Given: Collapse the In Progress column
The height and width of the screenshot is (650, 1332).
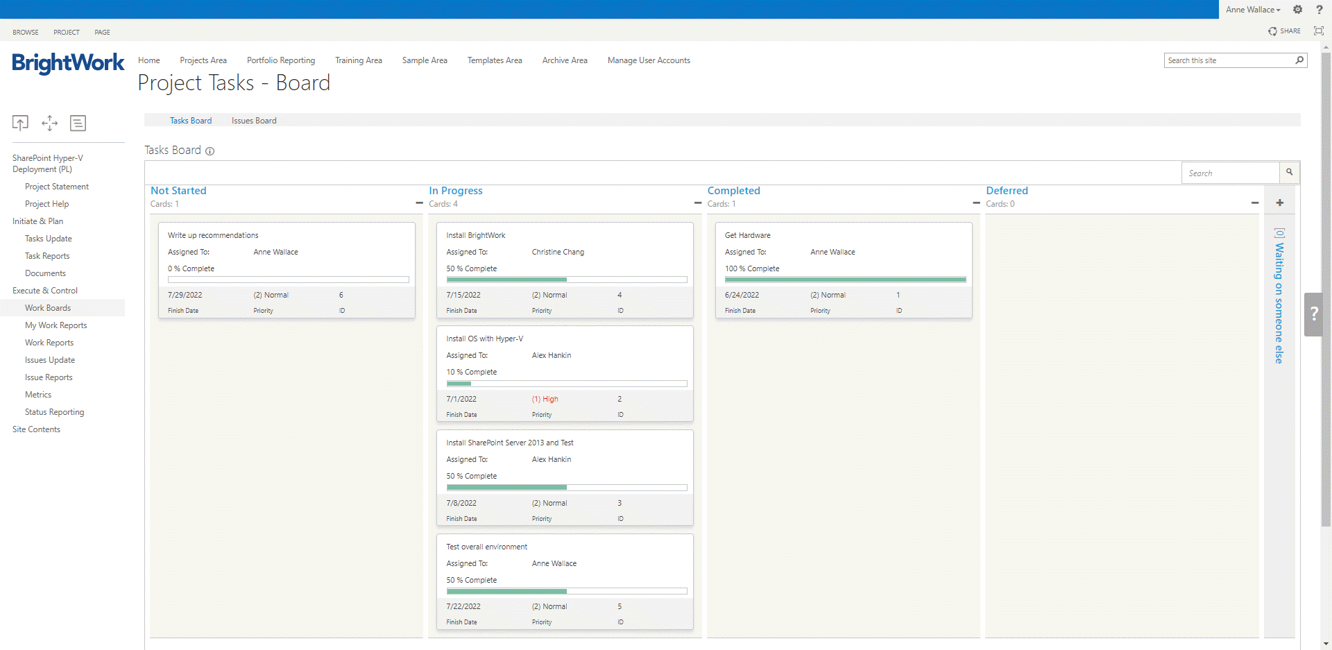Looking at the screenshot, I should pyautogui.click(x=698, y=203).
